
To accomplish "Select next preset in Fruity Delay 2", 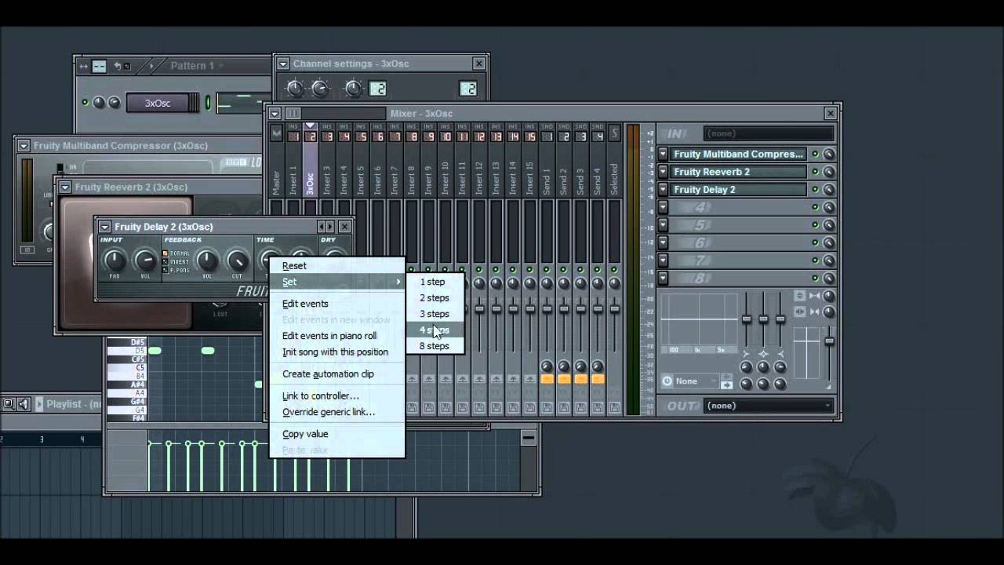I will click(x=329, y=227).
